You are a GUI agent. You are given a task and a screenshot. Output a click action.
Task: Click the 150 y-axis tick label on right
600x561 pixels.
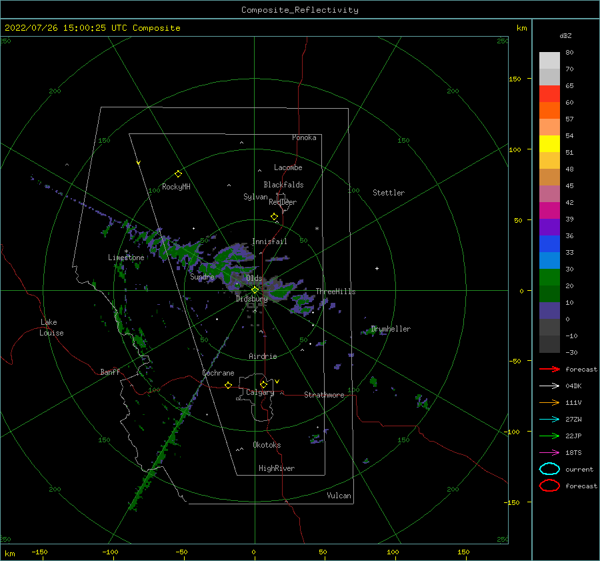click(515, 79)
